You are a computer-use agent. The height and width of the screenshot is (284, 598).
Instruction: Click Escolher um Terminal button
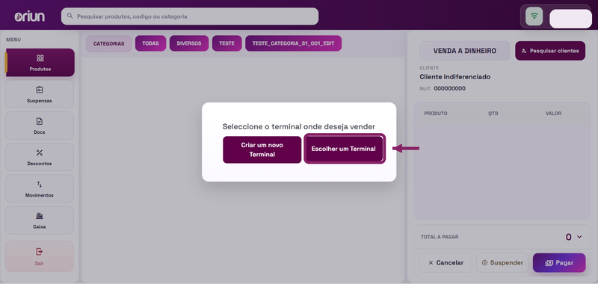344,149
